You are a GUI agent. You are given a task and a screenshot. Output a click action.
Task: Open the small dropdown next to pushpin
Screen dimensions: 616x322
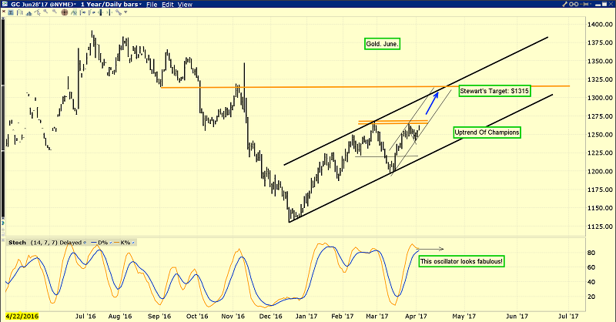591,4
